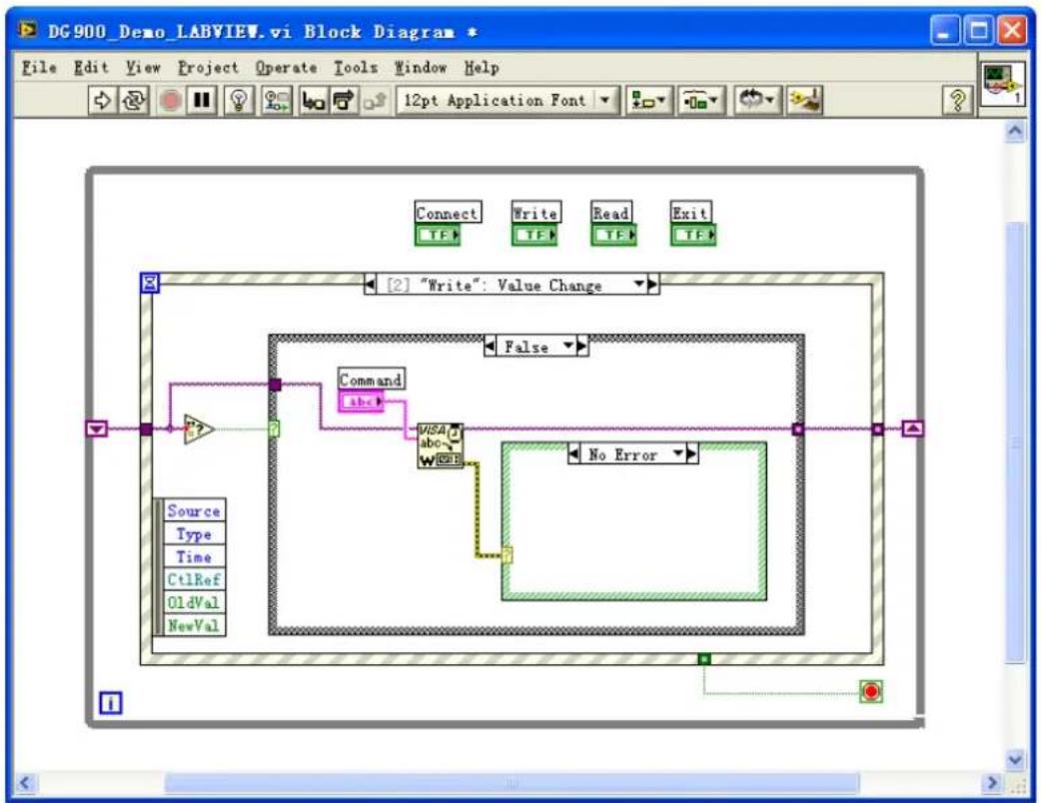The height and width of the screenshot is (803, 1041).
Task: Select the OldVal event data node
Action: click(x=193, y=602)
